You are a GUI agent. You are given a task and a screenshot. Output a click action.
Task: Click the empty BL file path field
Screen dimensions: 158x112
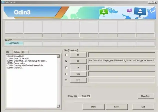pyautogui.click(x=121, y=55)
